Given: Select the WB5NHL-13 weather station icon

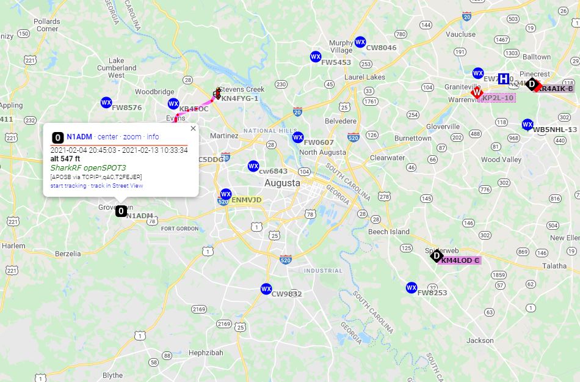Looking at the screenshot, I should (x=527, y=124).
